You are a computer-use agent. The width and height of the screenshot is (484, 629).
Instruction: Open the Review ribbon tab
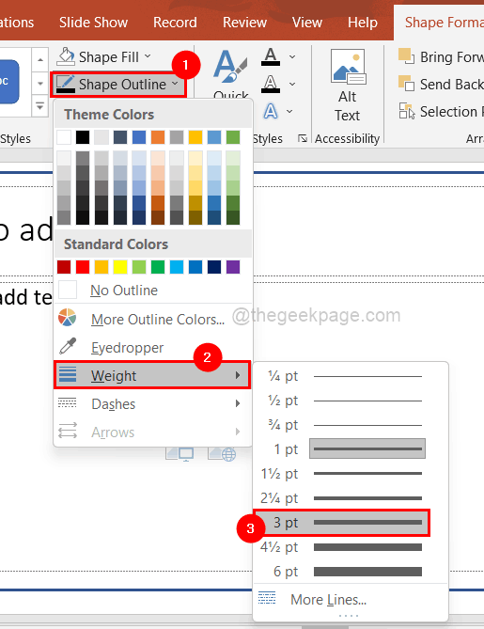pyautogui.click(x=244, y=23)
